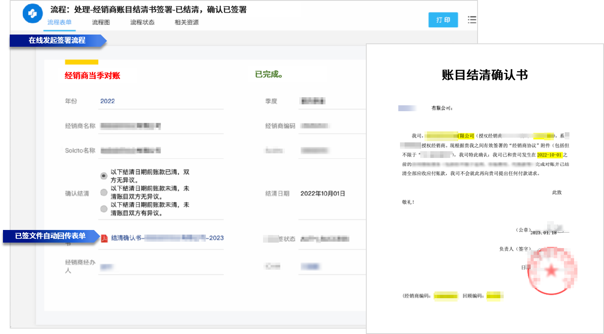The height and width of the screenshot is (334, 604).
Task: Click the highlighted 回顾编码 value in document
Action: pyautogui.click(x=495, y=297)
